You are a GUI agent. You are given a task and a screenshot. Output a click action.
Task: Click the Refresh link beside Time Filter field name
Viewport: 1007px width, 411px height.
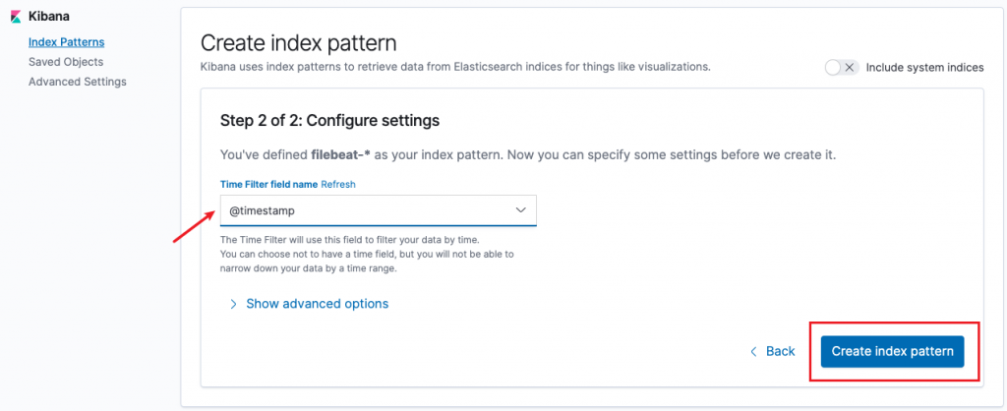pyautogui.click(x=338, y=184)
